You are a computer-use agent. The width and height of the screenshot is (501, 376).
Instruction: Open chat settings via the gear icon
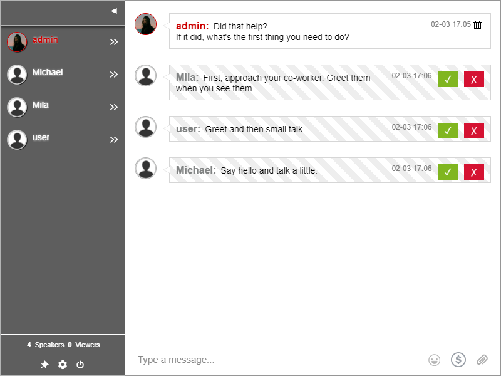click(63, 364)
